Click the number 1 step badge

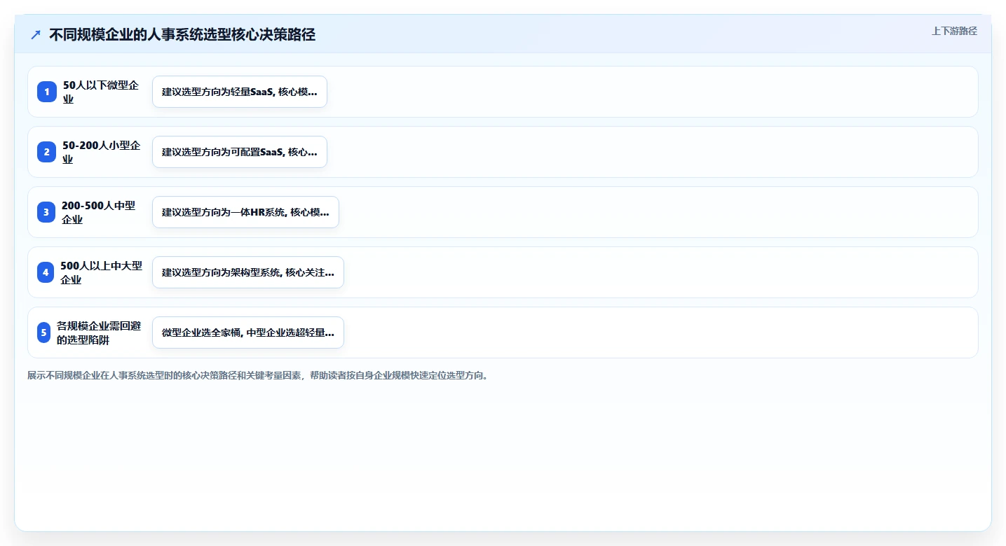tap(47, 92)
